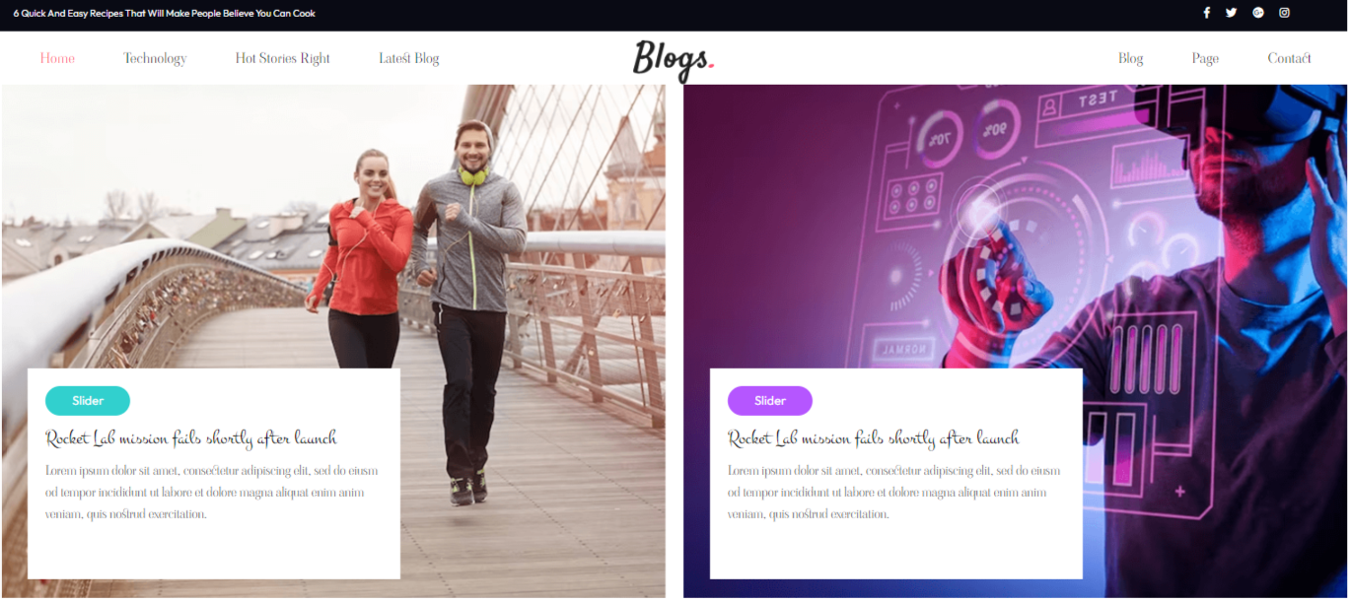Go to the Home menu item
The image size is (1350, 603).
[x=57, y=58]
